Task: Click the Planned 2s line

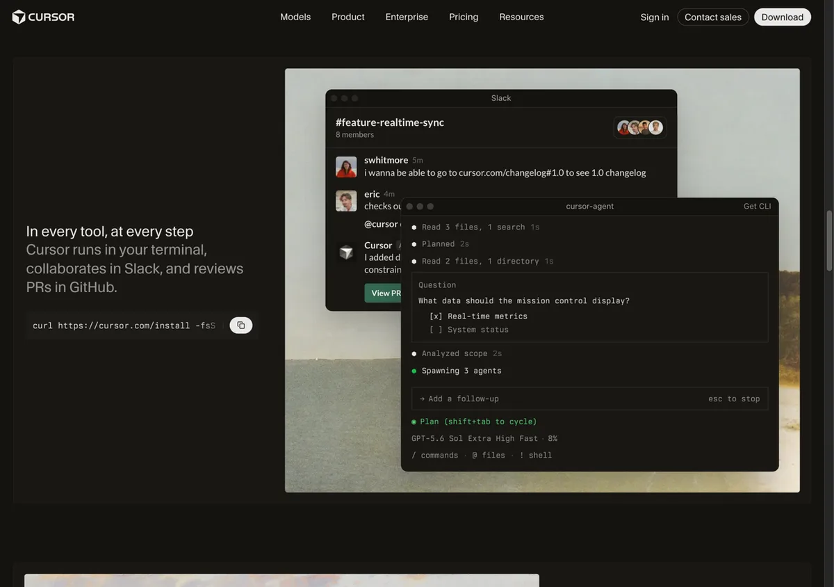Action: pos(440,244)
